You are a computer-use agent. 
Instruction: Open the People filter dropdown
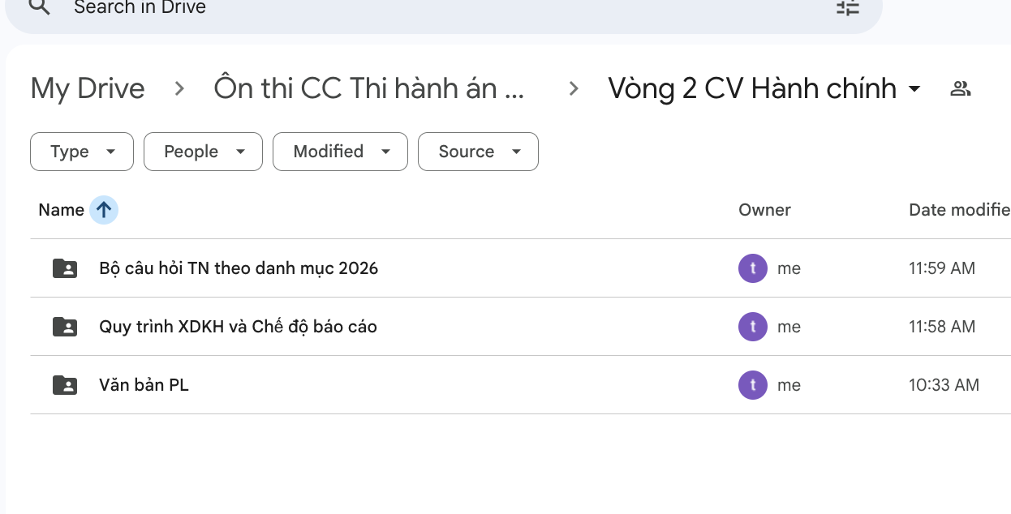tap(203, 152)
